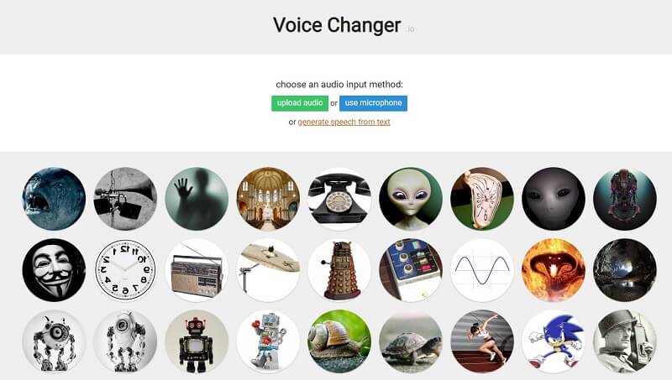Choose the melting clock effect
Viewport: 672px width, 380px height.
tap(482, 199)
